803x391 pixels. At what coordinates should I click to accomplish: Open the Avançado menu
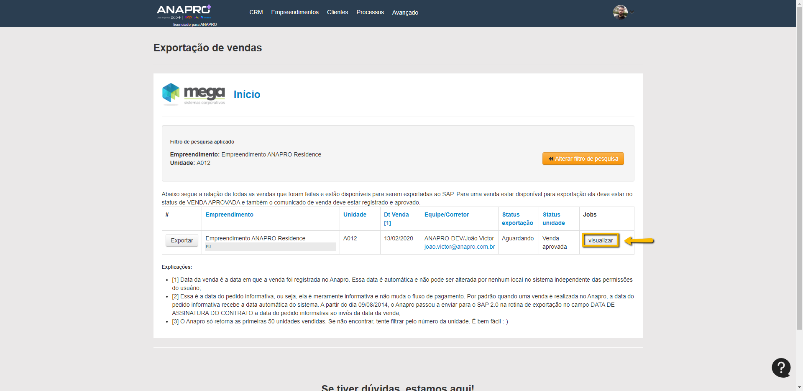[x=405, y=13]
